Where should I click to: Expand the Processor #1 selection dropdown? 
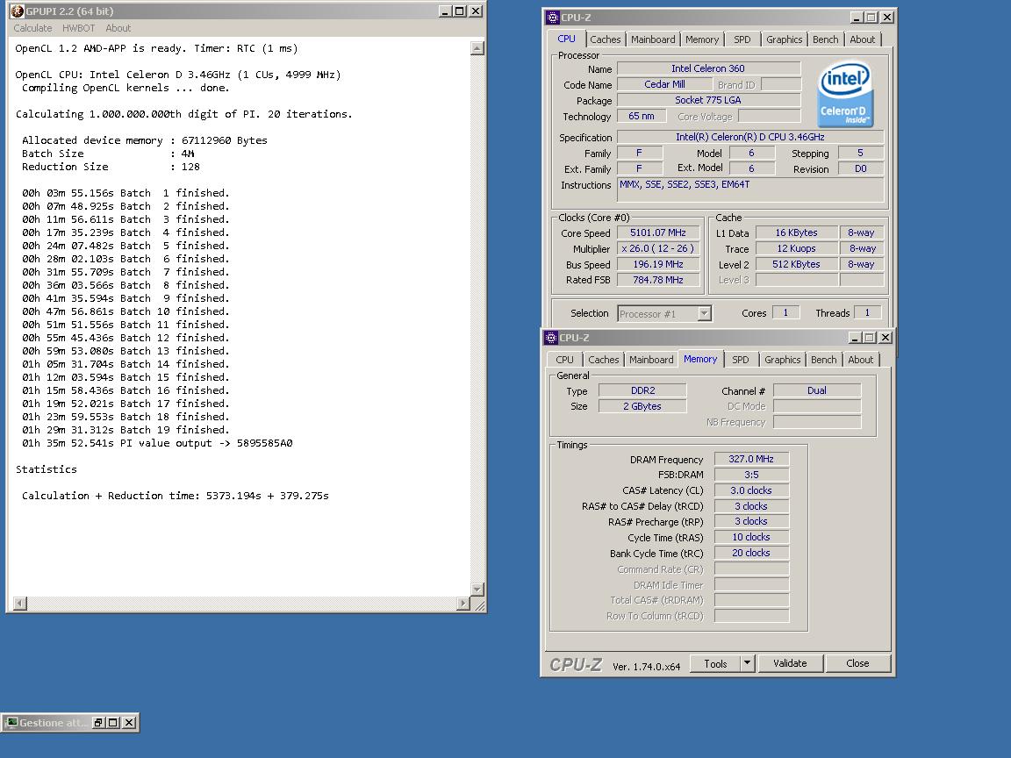pos(704,314)
